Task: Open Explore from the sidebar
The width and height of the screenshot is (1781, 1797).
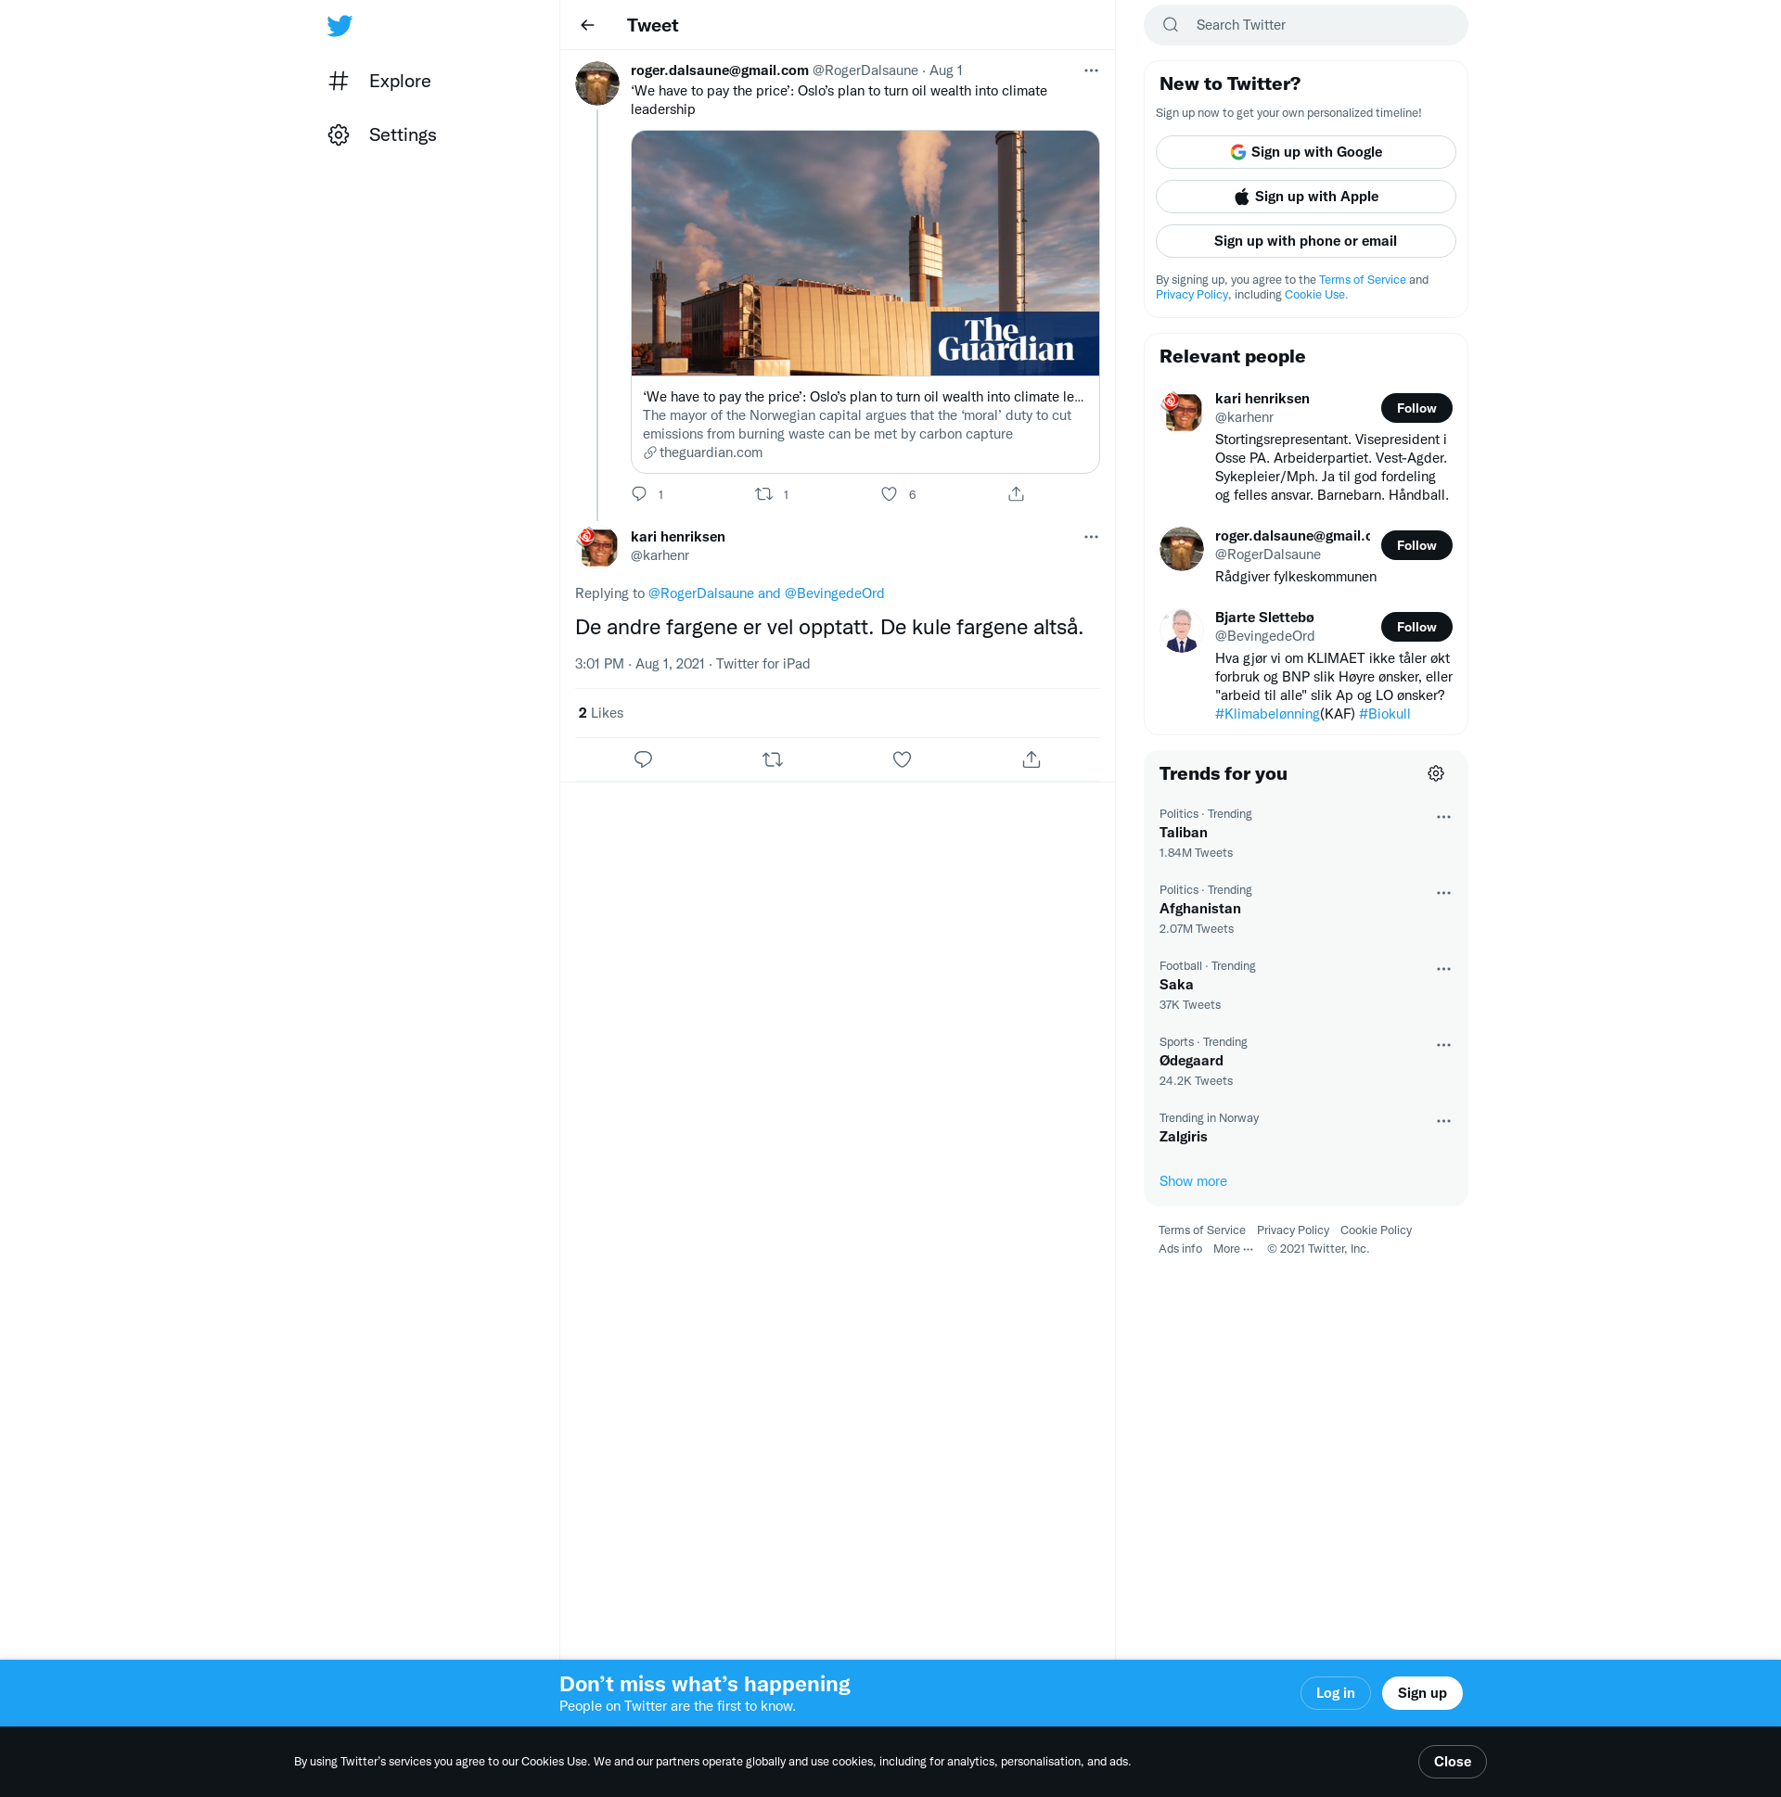Action: coord(379,81)
